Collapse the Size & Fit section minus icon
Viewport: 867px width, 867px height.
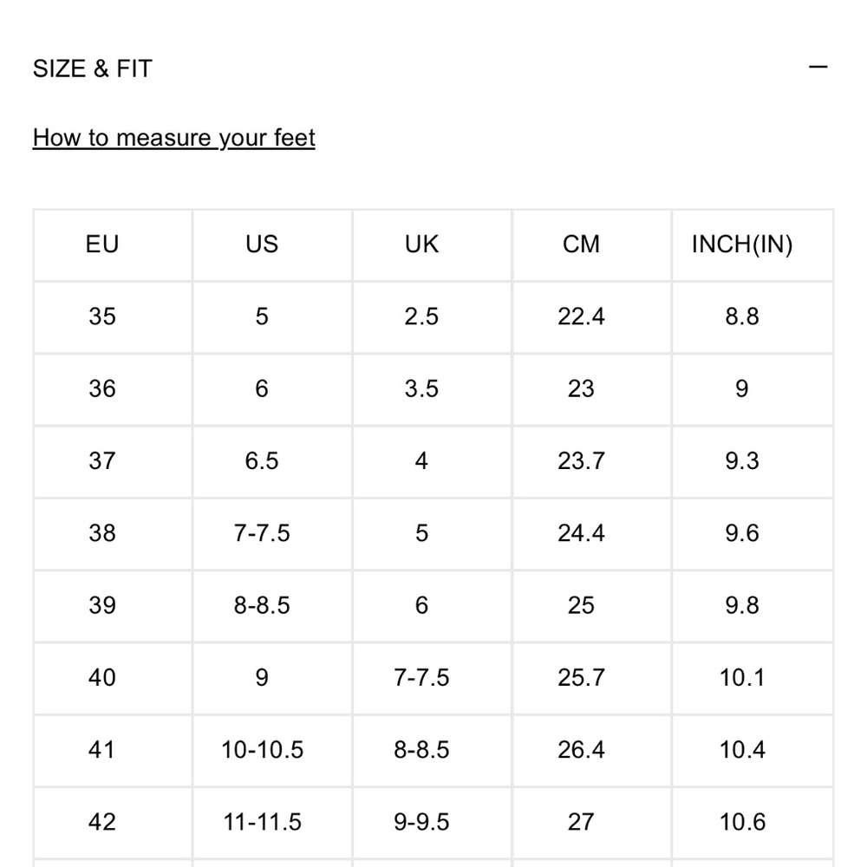(x=818, y=68)
